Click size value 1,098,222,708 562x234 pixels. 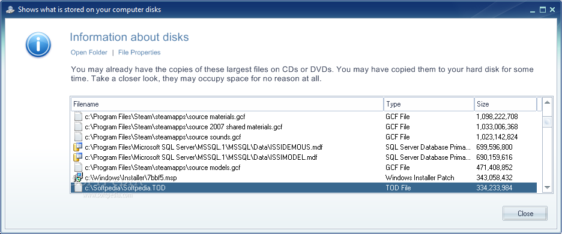coord(497,117)
